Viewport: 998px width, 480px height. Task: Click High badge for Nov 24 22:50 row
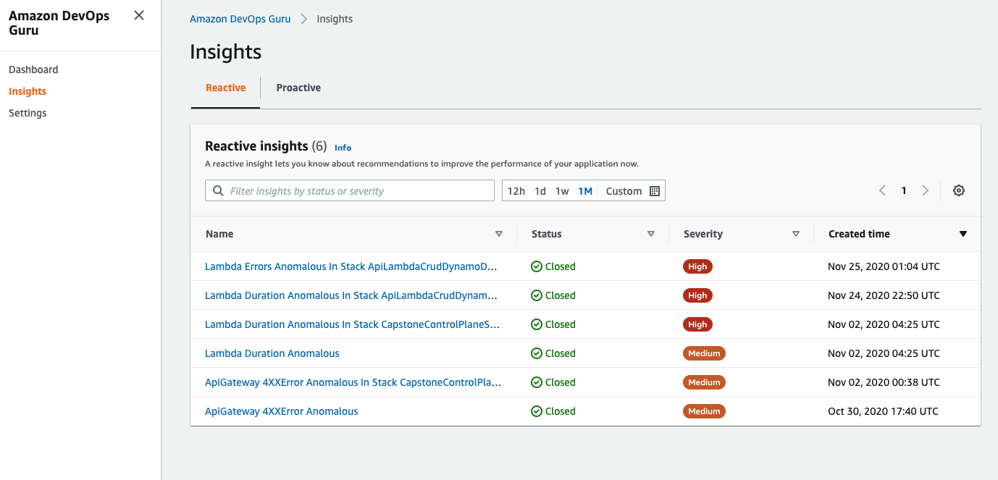point(697,295)
